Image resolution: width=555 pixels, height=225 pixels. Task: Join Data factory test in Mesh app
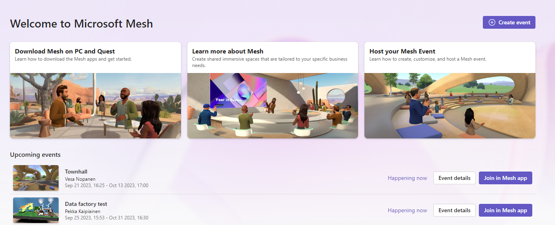[506, 210]
